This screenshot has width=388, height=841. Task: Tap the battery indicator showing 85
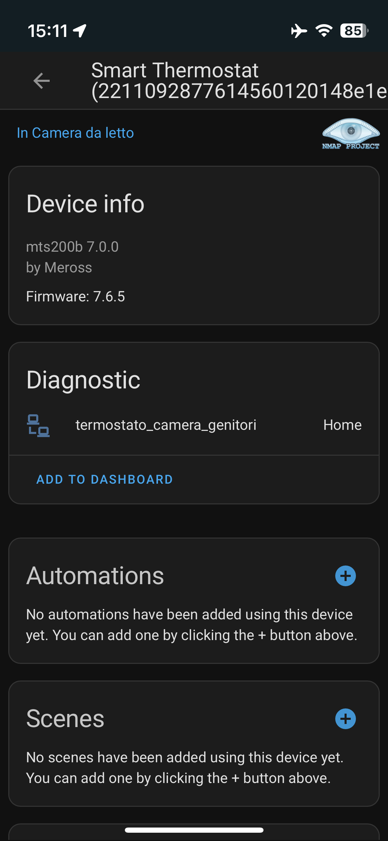(x=352, y=31)
